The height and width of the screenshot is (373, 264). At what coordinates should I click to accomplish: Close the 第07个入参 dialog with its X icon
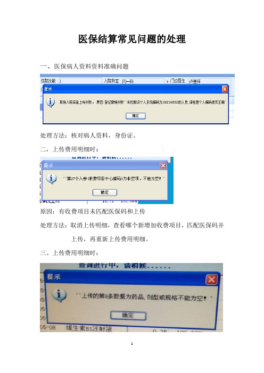163,165
